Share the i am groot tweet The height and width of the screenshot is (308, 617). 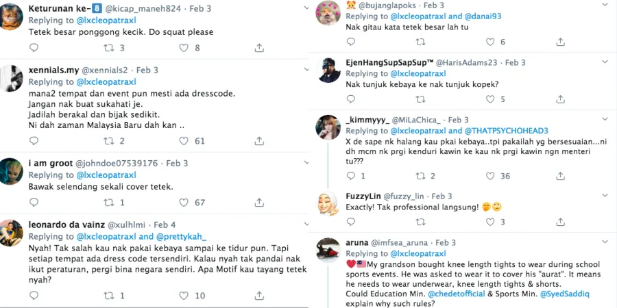(259, 203)
